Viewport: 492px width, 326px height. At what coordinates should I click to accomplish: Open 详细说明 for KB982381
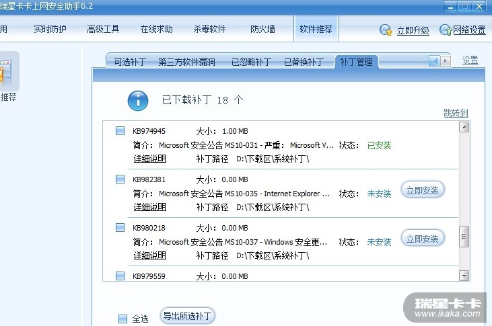pos(149,207)
